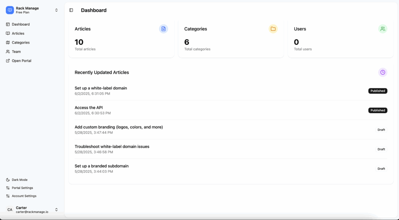
Task: Expand the Rack Manage workspace switcher
Action: click(56, 10)
